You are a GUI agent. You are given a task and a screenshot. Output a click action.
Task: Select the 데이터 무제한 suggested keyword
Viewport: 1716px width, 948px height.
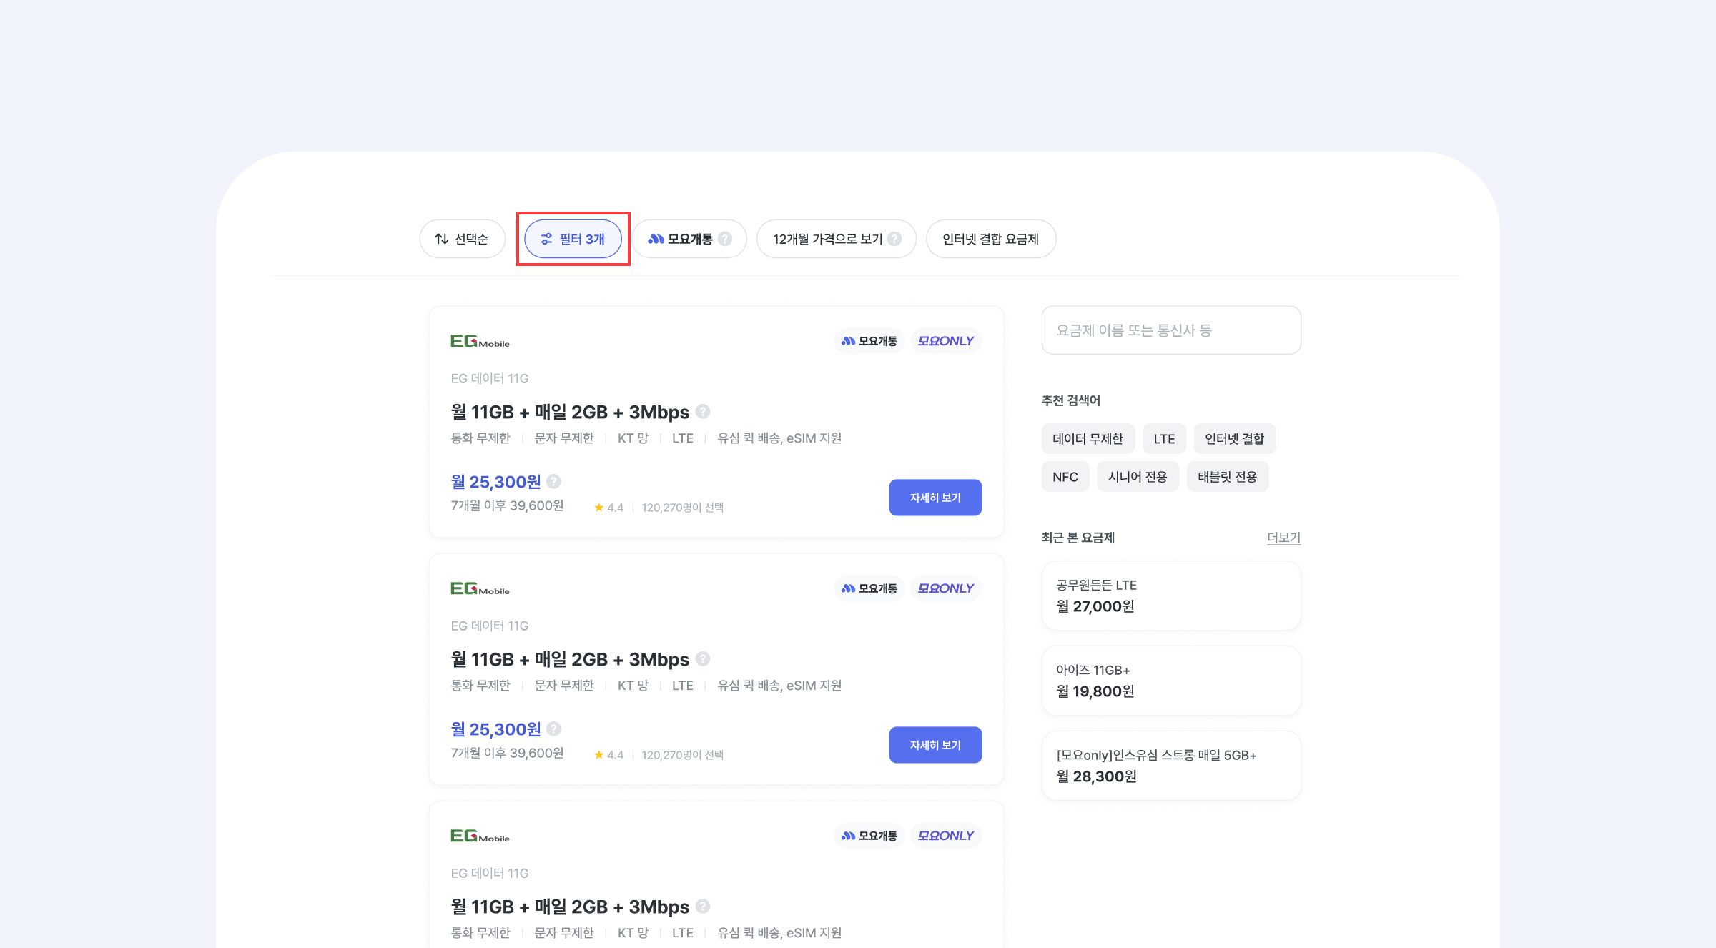point(1088,438)
